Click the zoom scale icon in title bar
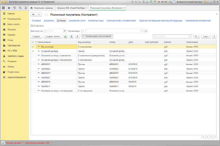This screenshot has width=220, height=146. [170, 2]
